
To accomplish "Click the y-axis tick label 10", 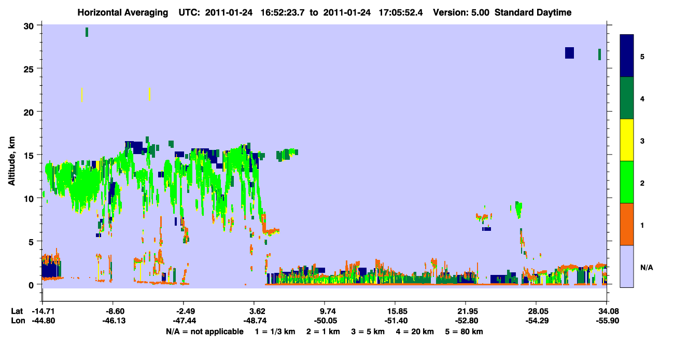I will click(x=30, y=198).
